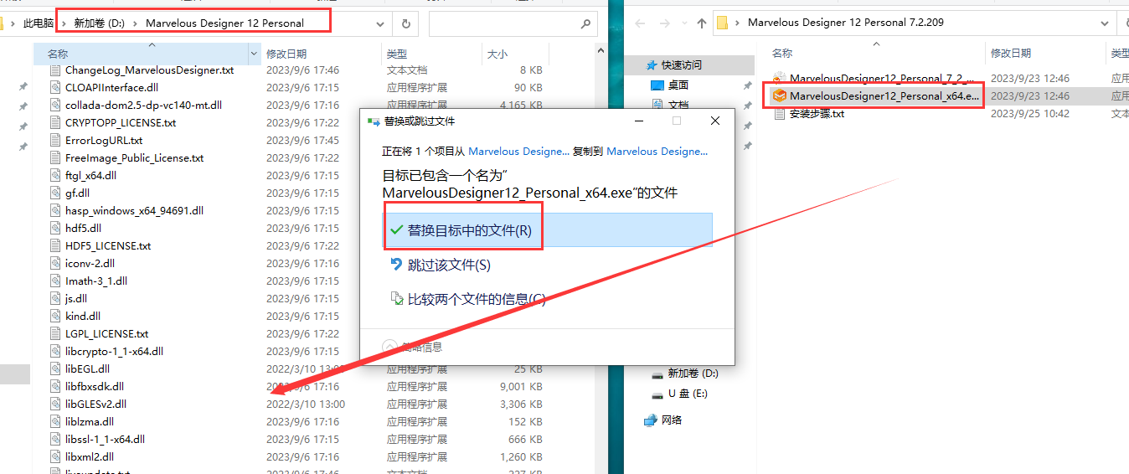1129x474 pixels.
Task: Click the 安装步骤.txt file icon
Action: 780,114
